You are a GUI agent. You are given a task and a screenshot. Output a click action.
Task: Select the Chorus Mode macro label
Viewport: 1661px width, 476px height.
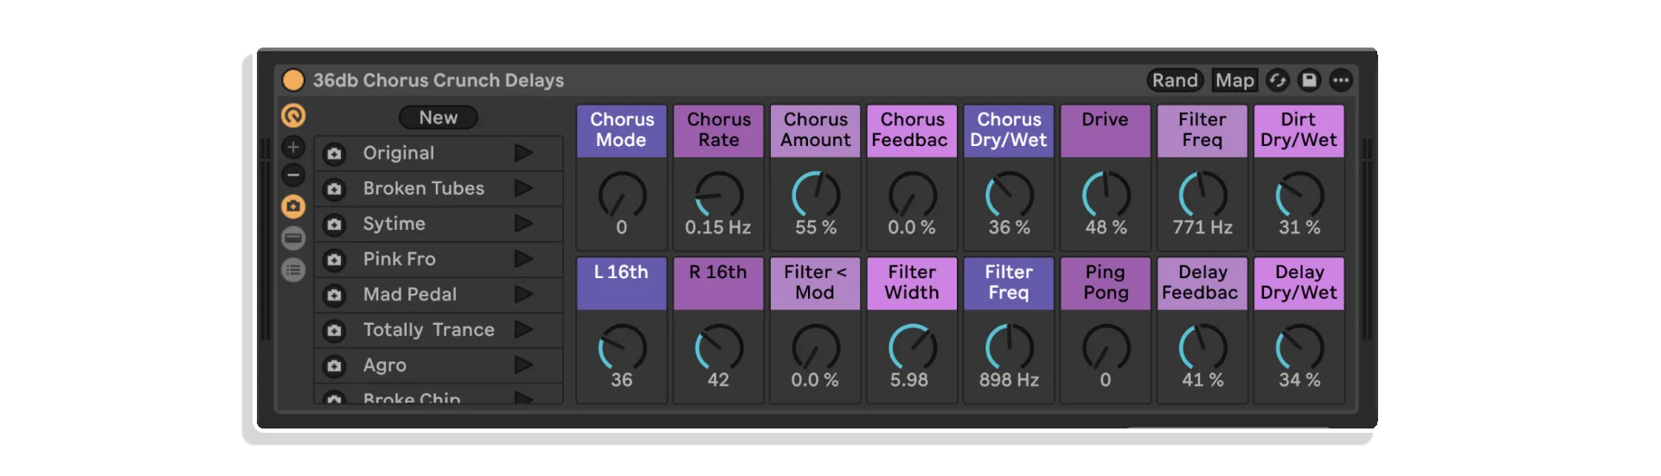[622, 130]
